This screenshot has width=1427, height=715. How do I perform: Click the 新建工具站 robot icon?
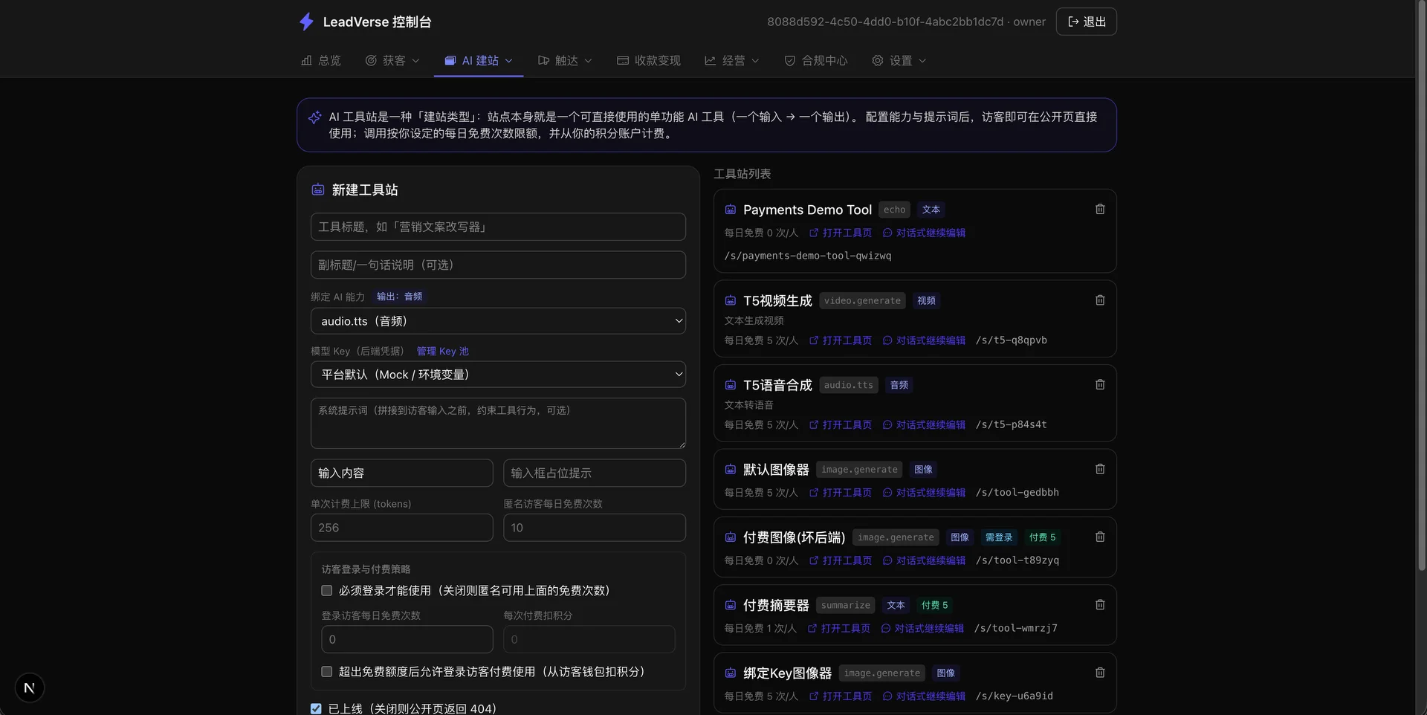click(x=318, y=190)
